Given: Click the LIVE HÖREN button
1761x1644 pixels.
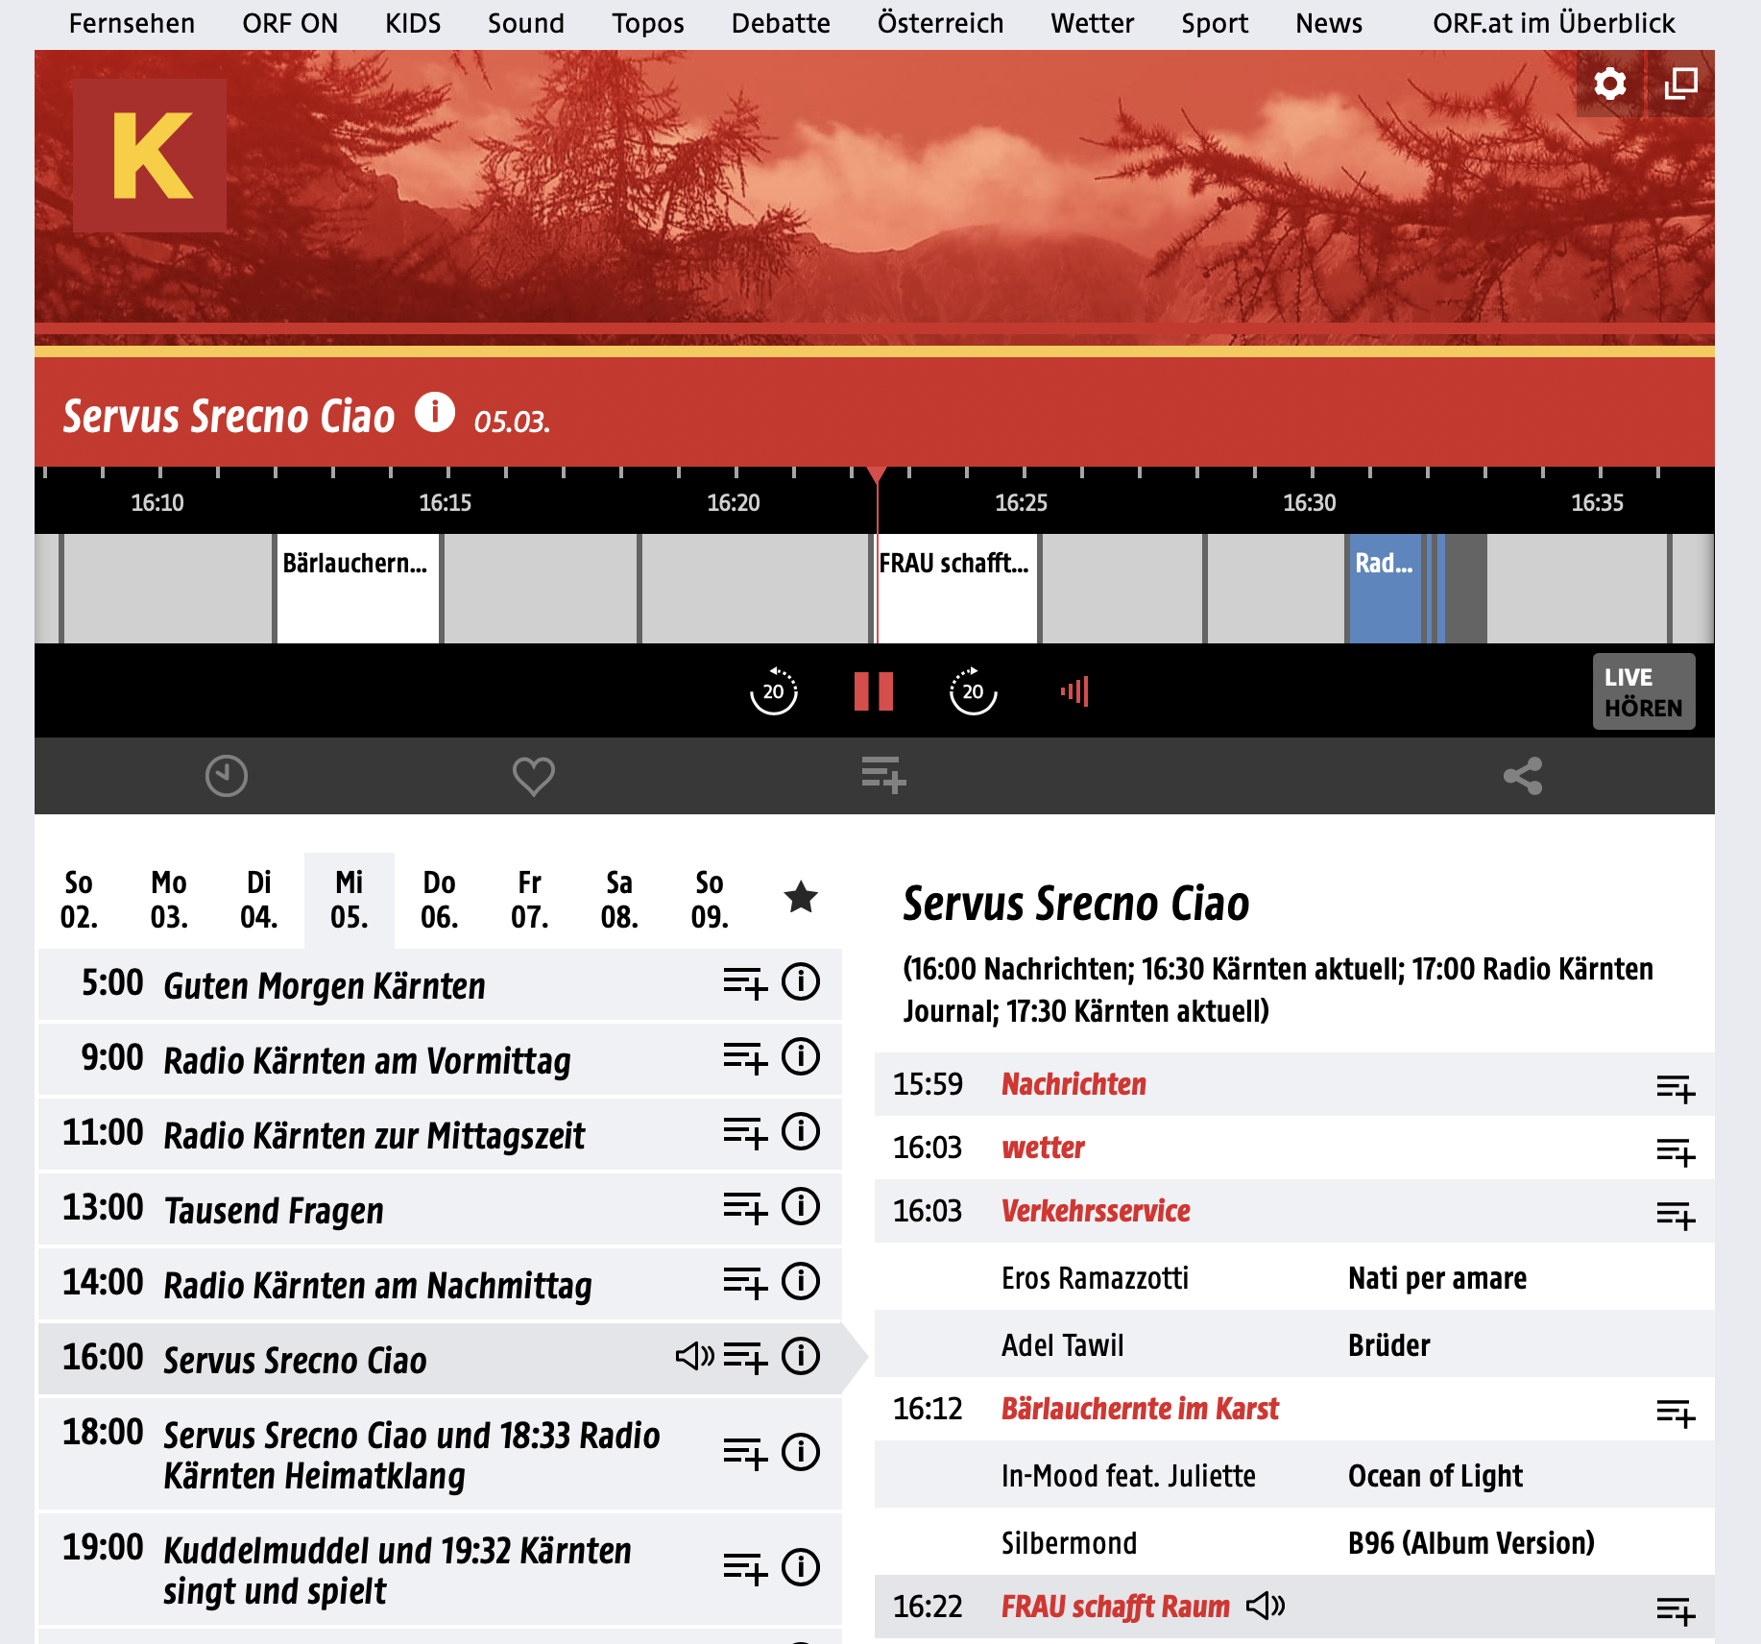Looking at the screenshot, I should [x=1644, y=691].
